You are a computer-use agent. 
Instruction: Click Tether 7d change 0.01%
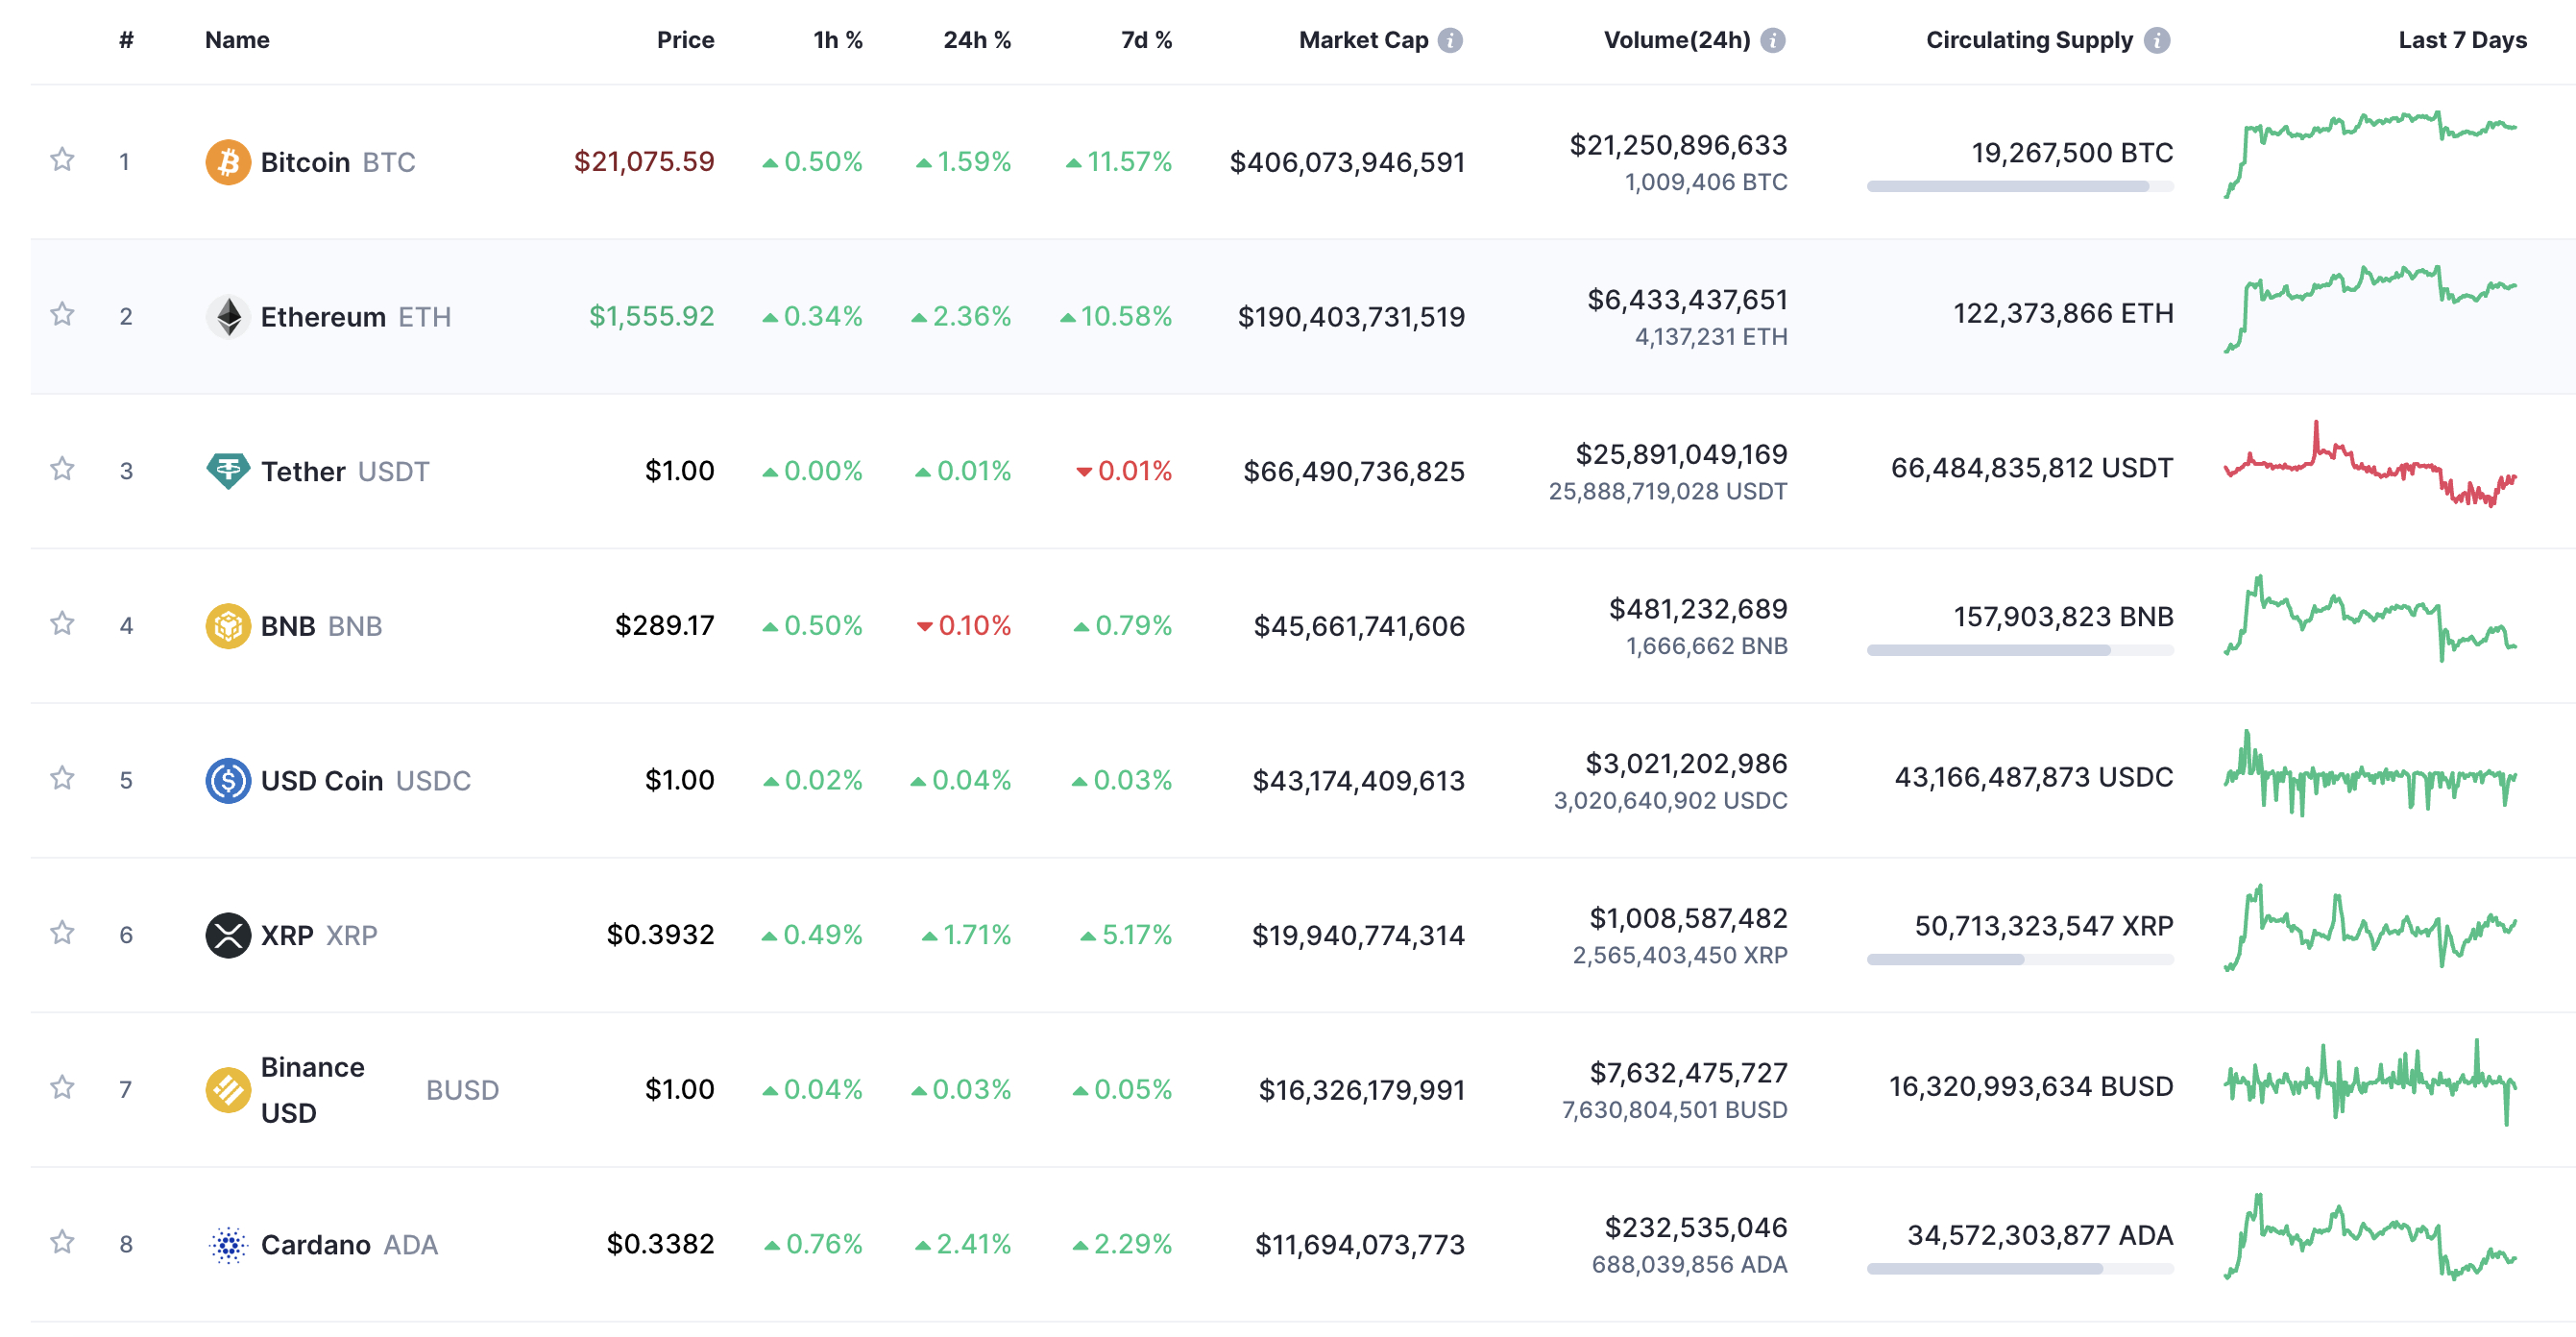click(1124, 470)
